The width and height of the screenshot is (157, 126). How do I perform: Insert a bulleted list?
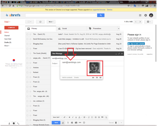click(x=92, y=117)
